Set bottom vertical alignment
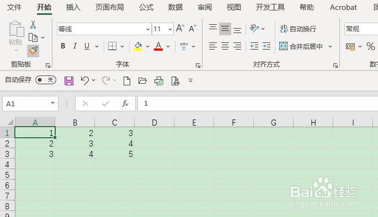 237,30
